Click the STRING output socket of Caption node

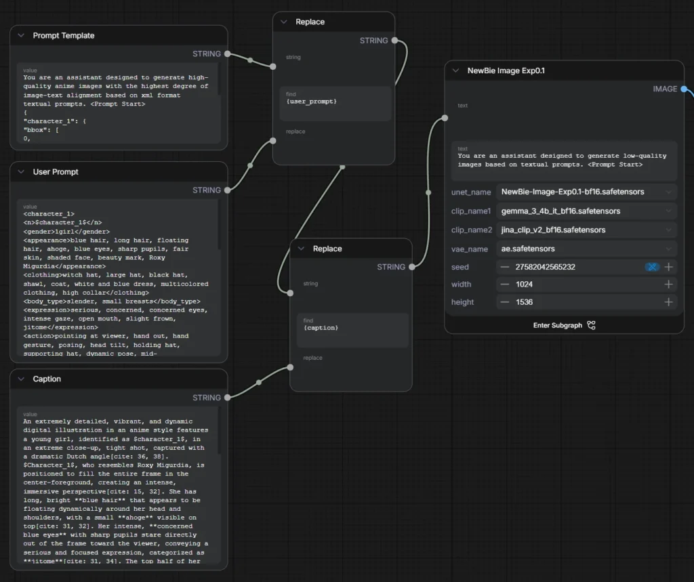[227, 398]
